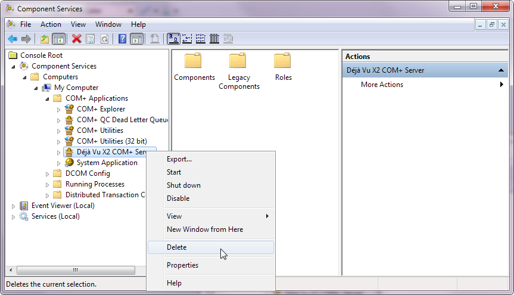
Task: Open the View menu in menu bar
Action: (x=78, y=24)
